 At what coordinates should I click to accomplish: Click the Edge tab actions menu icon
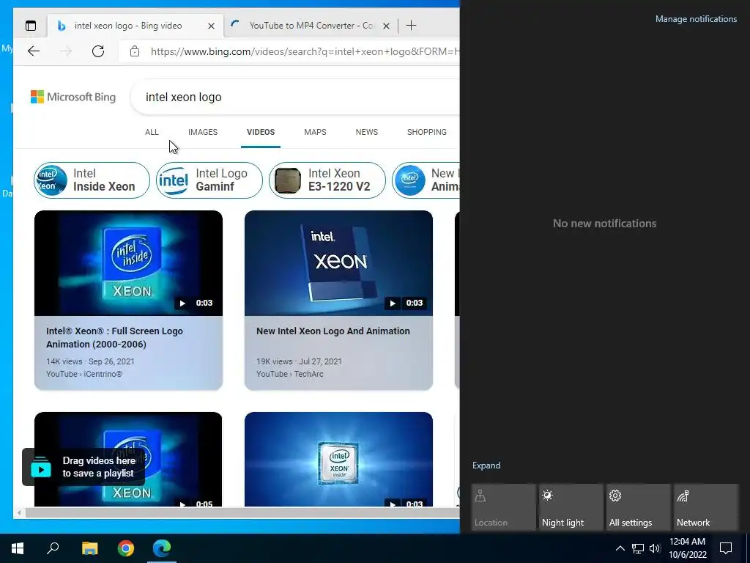point(31,26)
